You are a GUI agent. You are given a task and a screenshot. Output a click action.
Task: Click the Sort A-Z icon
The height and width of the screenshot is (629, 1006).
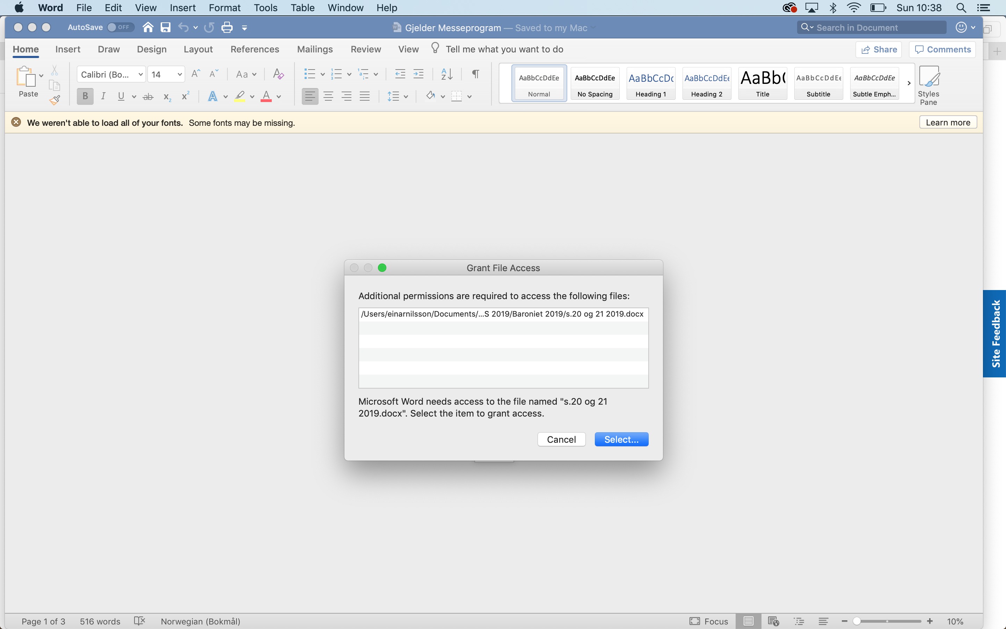(446, 74)
